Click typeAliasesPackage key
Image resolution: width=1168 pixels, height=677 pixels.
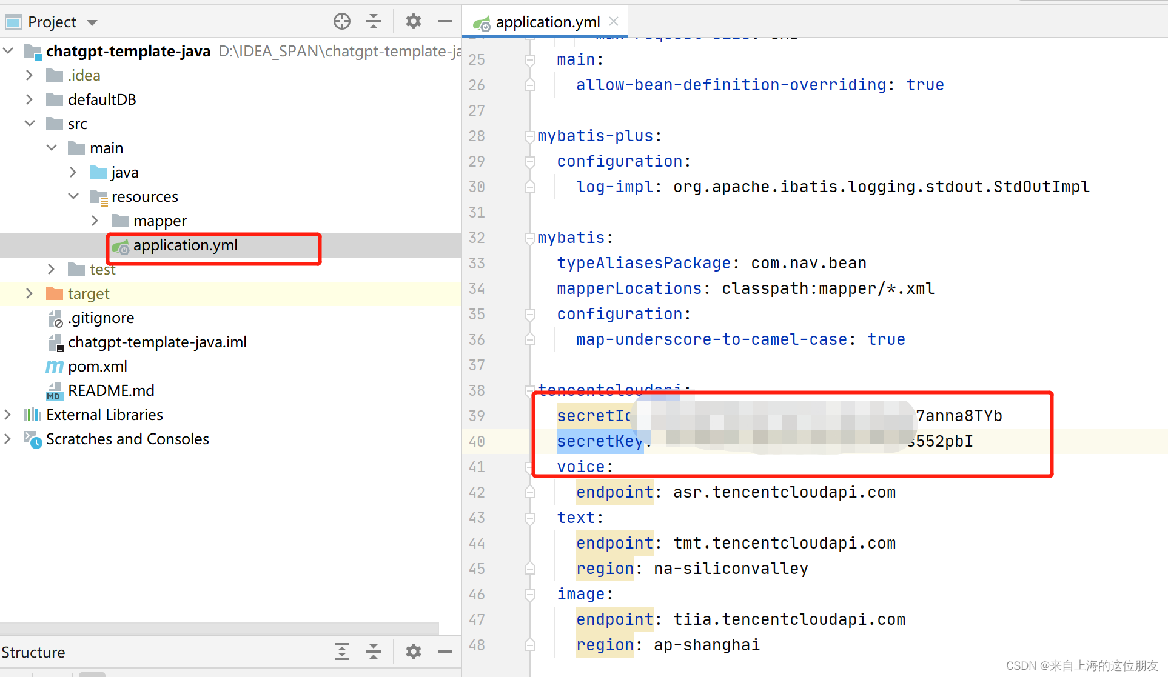click(x=644, y=263)
